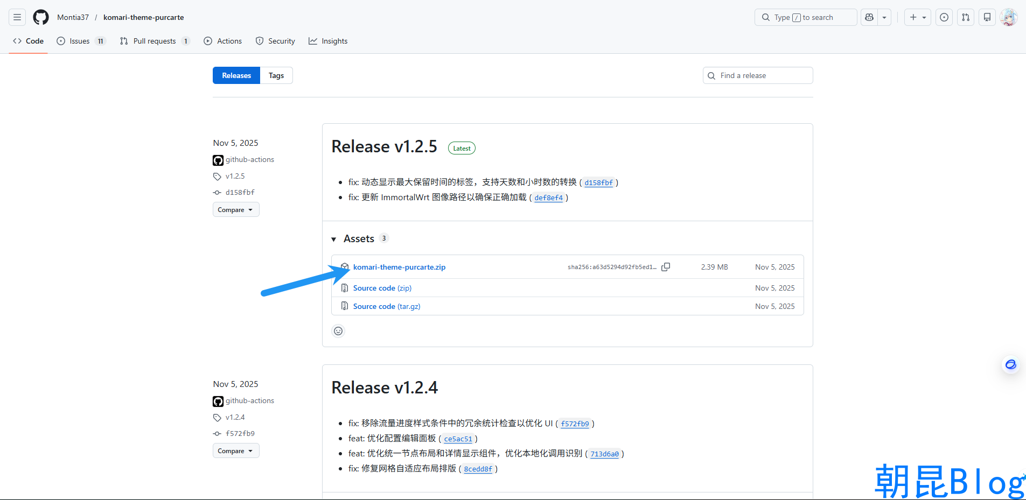Image resolution: width=1026 pixels, height=500 pixels.
Task: Click the commit icon next to d158fbf
Action: (217, 193)
